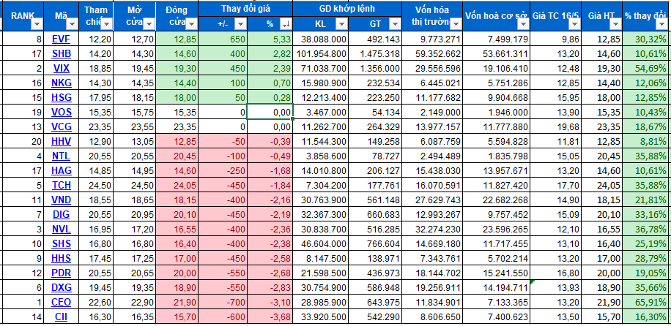Select the Thay đổi giá header cell

(x=245, y=9)
